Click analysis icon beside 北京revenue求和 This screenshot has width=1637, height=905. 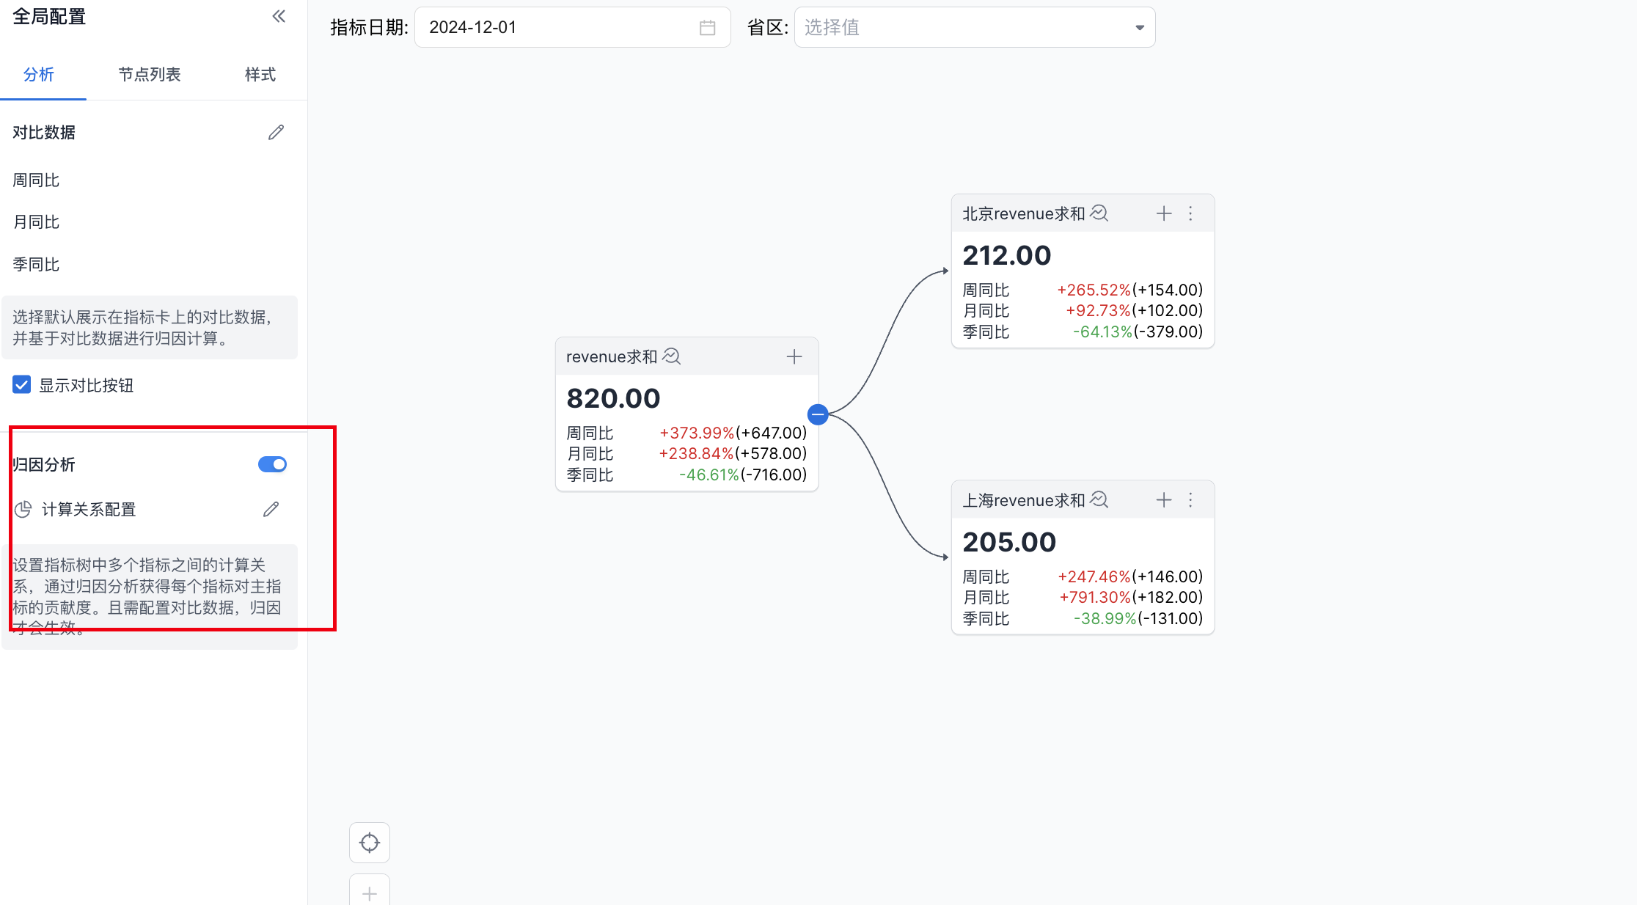(1099, 213)
